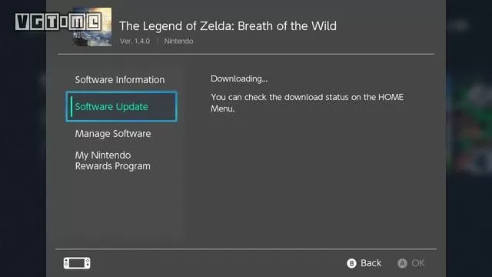
Task: Click the VGtime watermark logo
Action: pyautogui.click(x=58, y=22)
